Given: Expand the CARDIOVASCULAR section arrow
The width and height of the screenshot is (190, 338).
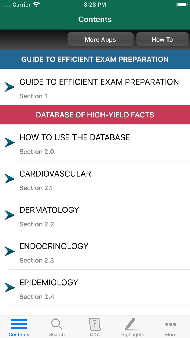Looking at the screenshot, I should [10, 179].
